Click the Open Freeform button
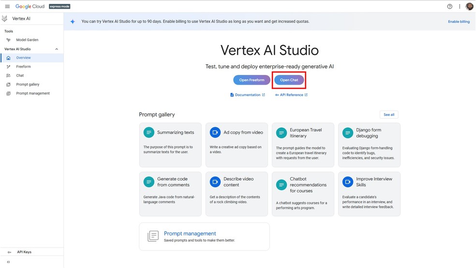The width and height of the screenshot is (476, 268). click(x=252, y=80)
